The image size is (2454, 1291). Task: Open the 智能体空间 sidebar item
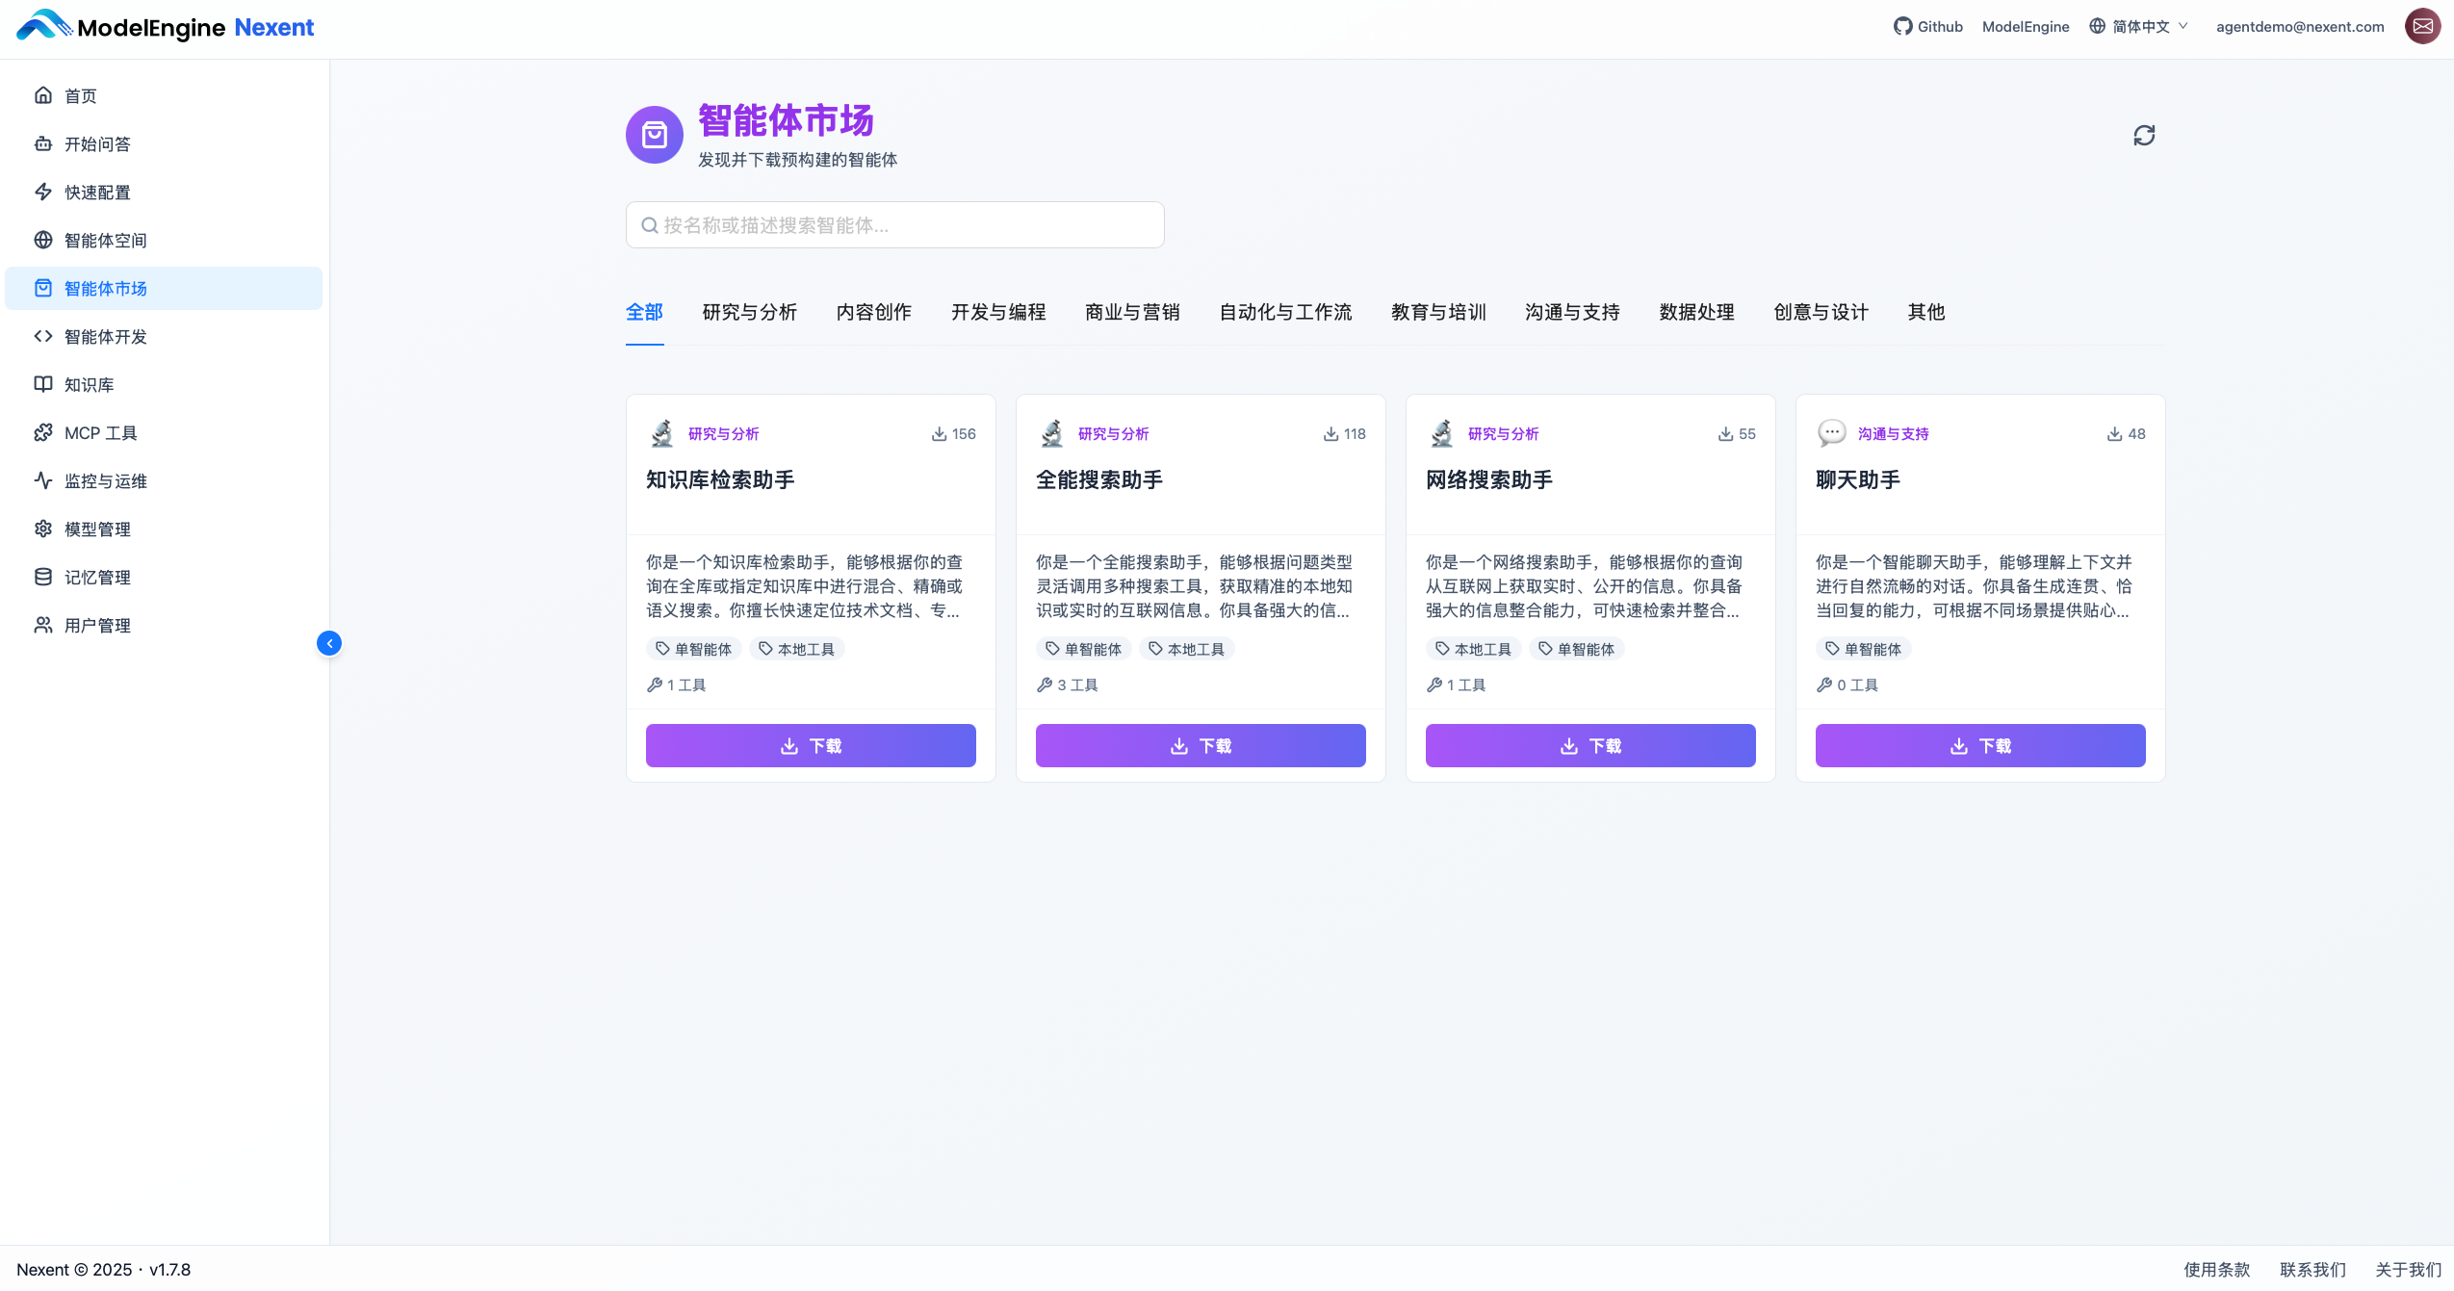point(105,241)
